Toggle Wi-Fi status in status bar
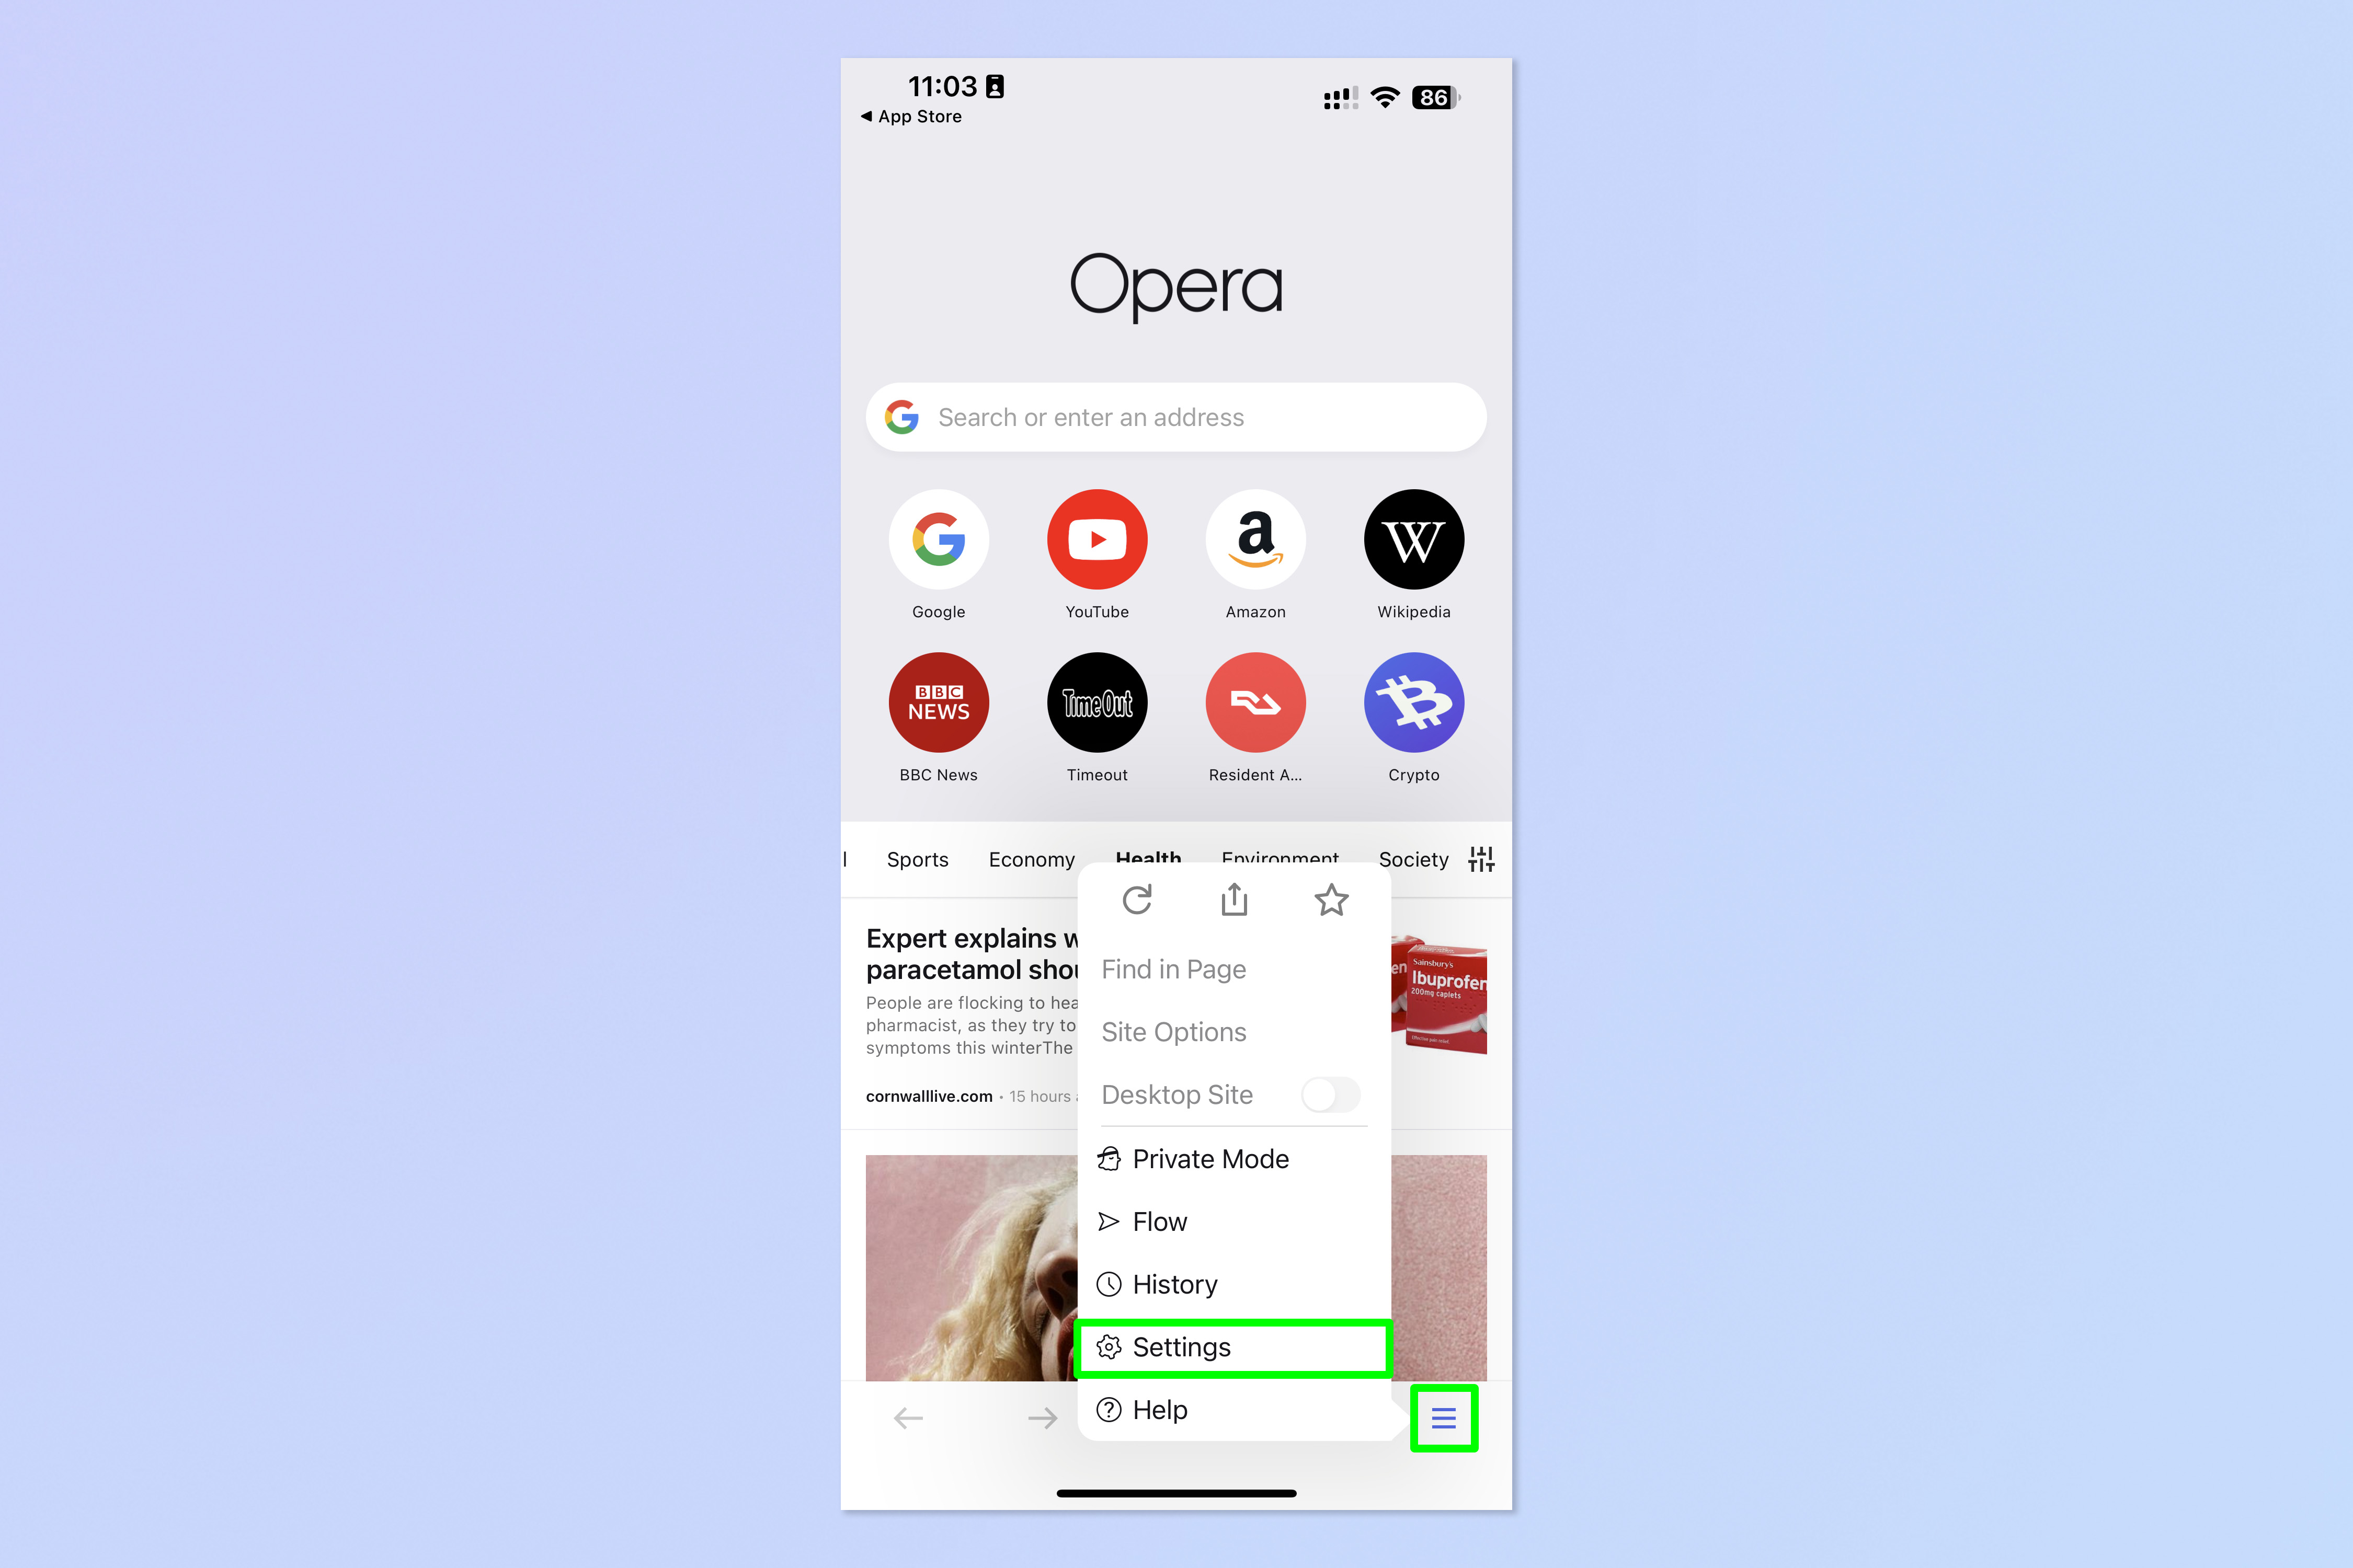The width and height of the screenshot is (2353, 1568). coord(1392,96)
